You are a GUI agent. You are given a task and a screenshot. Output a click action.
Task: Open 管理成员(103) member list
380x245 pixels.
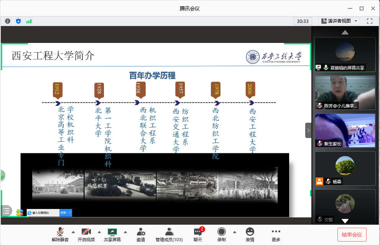pyautogui.click(x=169, y=234)
